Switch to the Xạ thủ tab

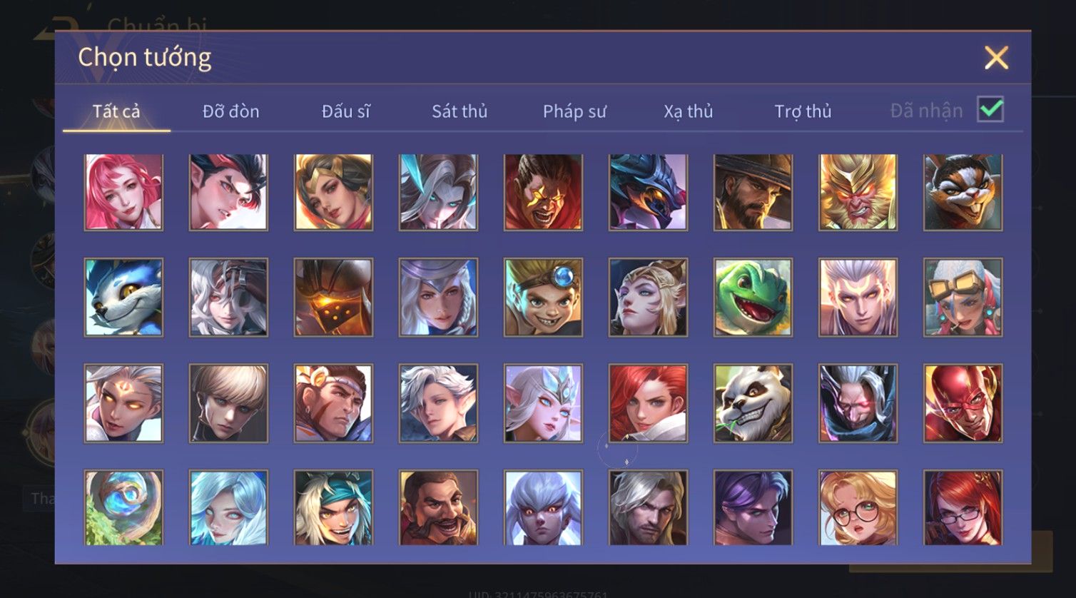coord(689,111)
